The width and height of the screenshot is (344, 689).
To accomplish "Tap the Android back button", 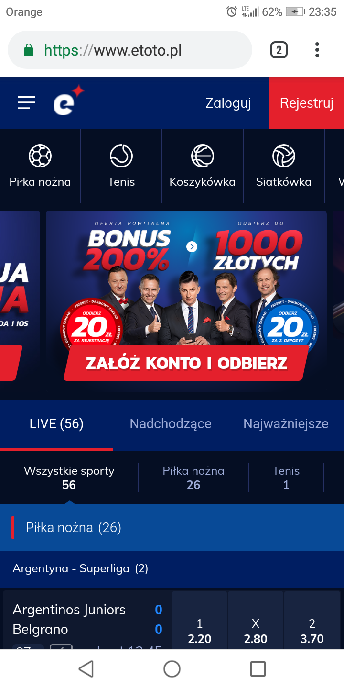I will (x=86, y=669).
